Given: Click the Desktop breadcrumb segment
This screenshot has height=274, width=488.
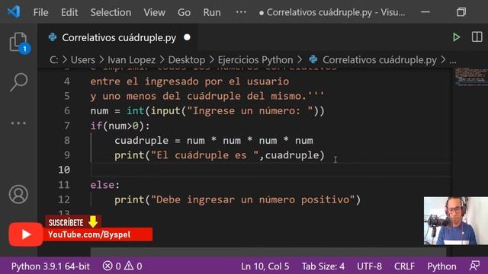Looking at the screenshot, I should [187, 59].
